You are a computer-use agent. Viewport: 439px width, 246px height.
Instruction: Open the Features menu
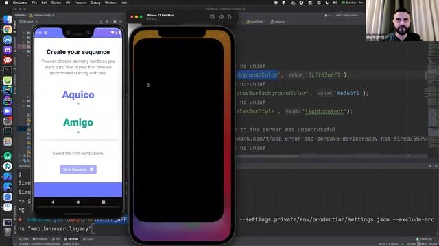(x=80, y=3)
